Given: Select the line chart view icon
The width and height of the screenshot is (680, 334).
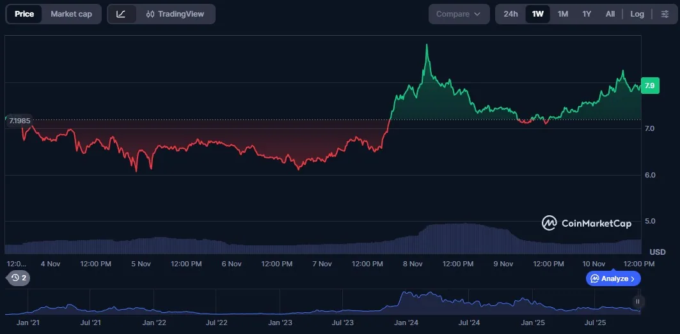Looking at the screenshot, I should click(121, 14).
